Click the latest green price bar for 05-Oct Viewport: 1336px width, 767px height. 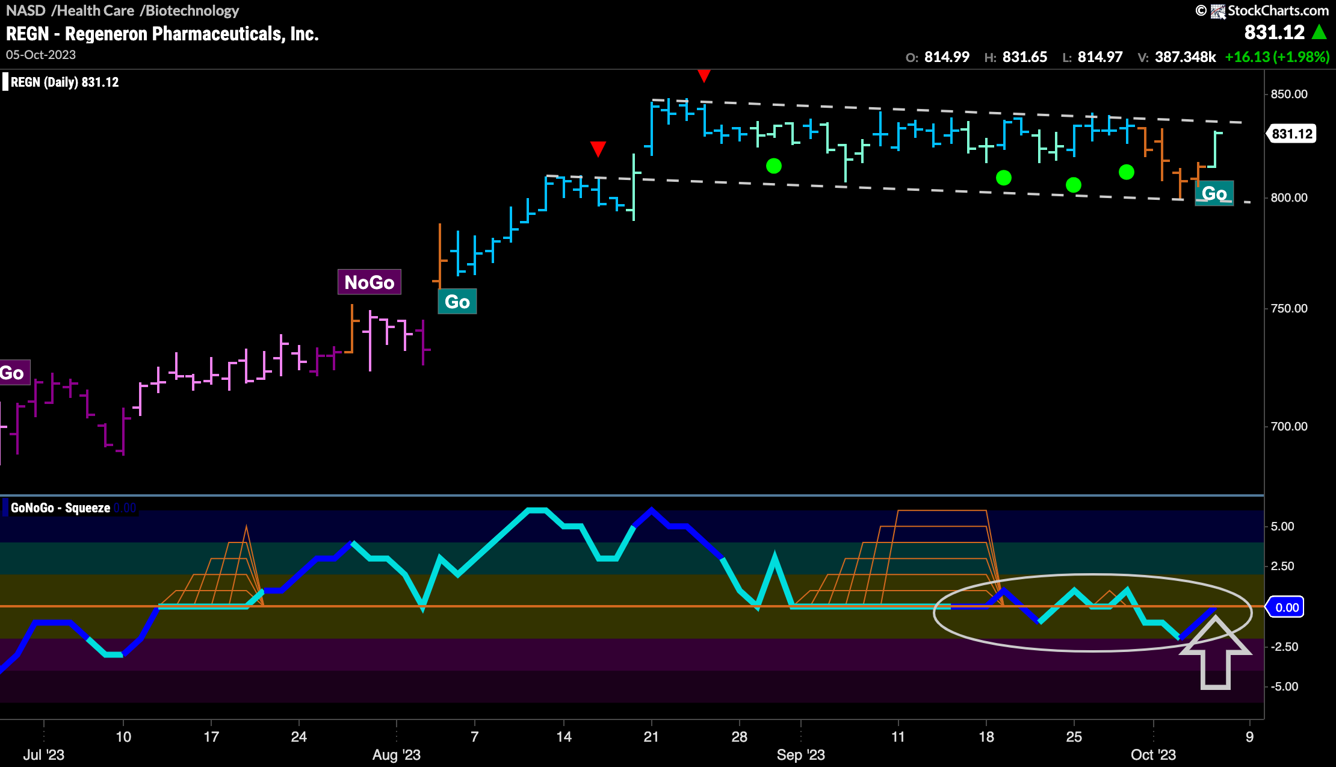(x=1216, y=149)
